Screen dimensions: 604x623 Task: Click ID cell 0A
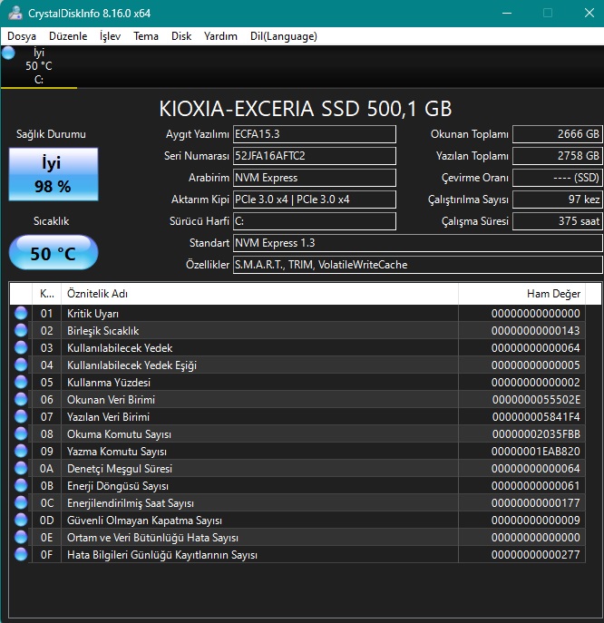coord(46,469)
